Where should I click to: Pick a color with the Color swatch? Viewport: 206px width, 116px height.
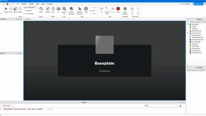pyautogui.click(x=86, y=9)
